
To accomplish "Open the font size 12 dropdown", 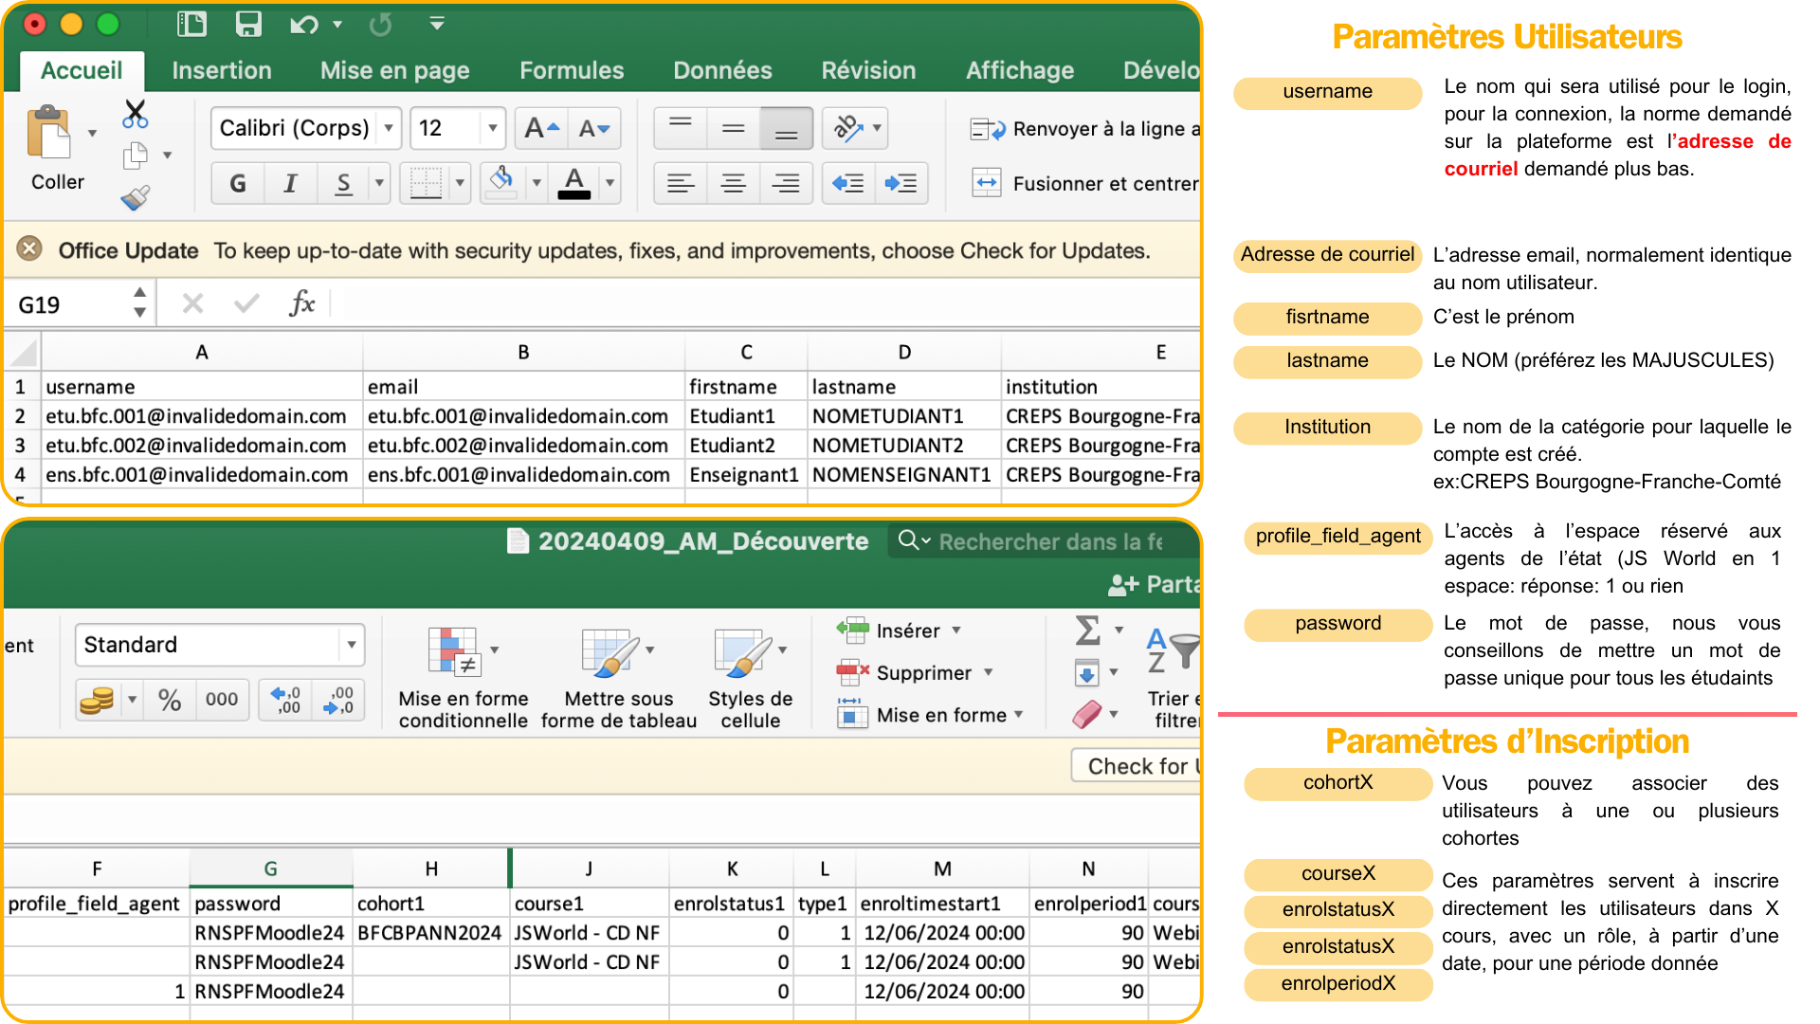I will (493, 128).
